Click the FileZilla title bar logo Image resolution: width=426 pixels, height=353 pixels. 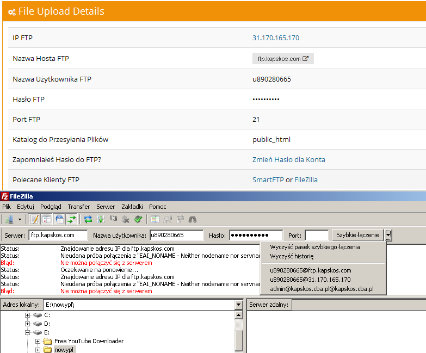pos(4,196)
